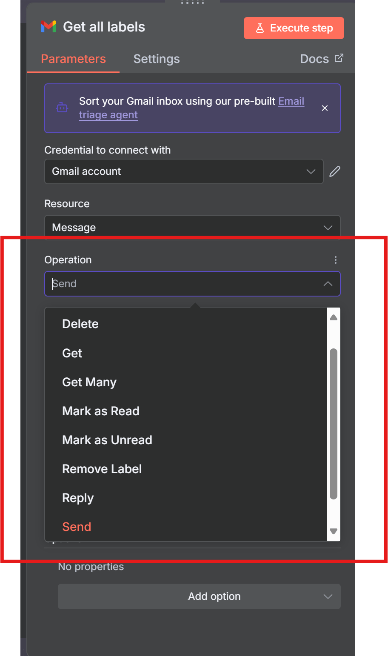388x656 pixels.
Task: Click the operation list scrollbar thumb
Action: 334,423
